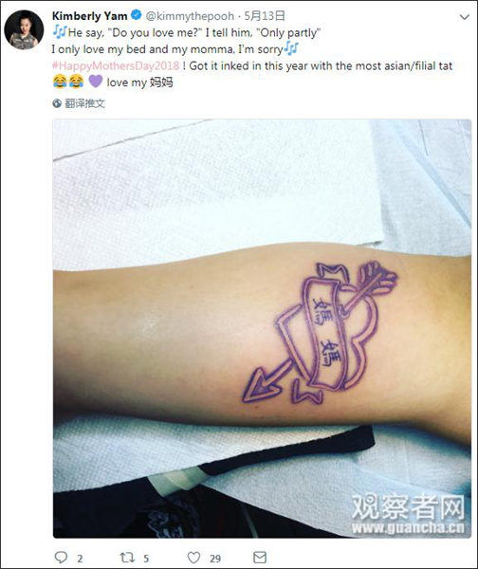Click the globe icon beside 翻译推文
The width and height of the screenshot is (478, 569).
(57, 103)
